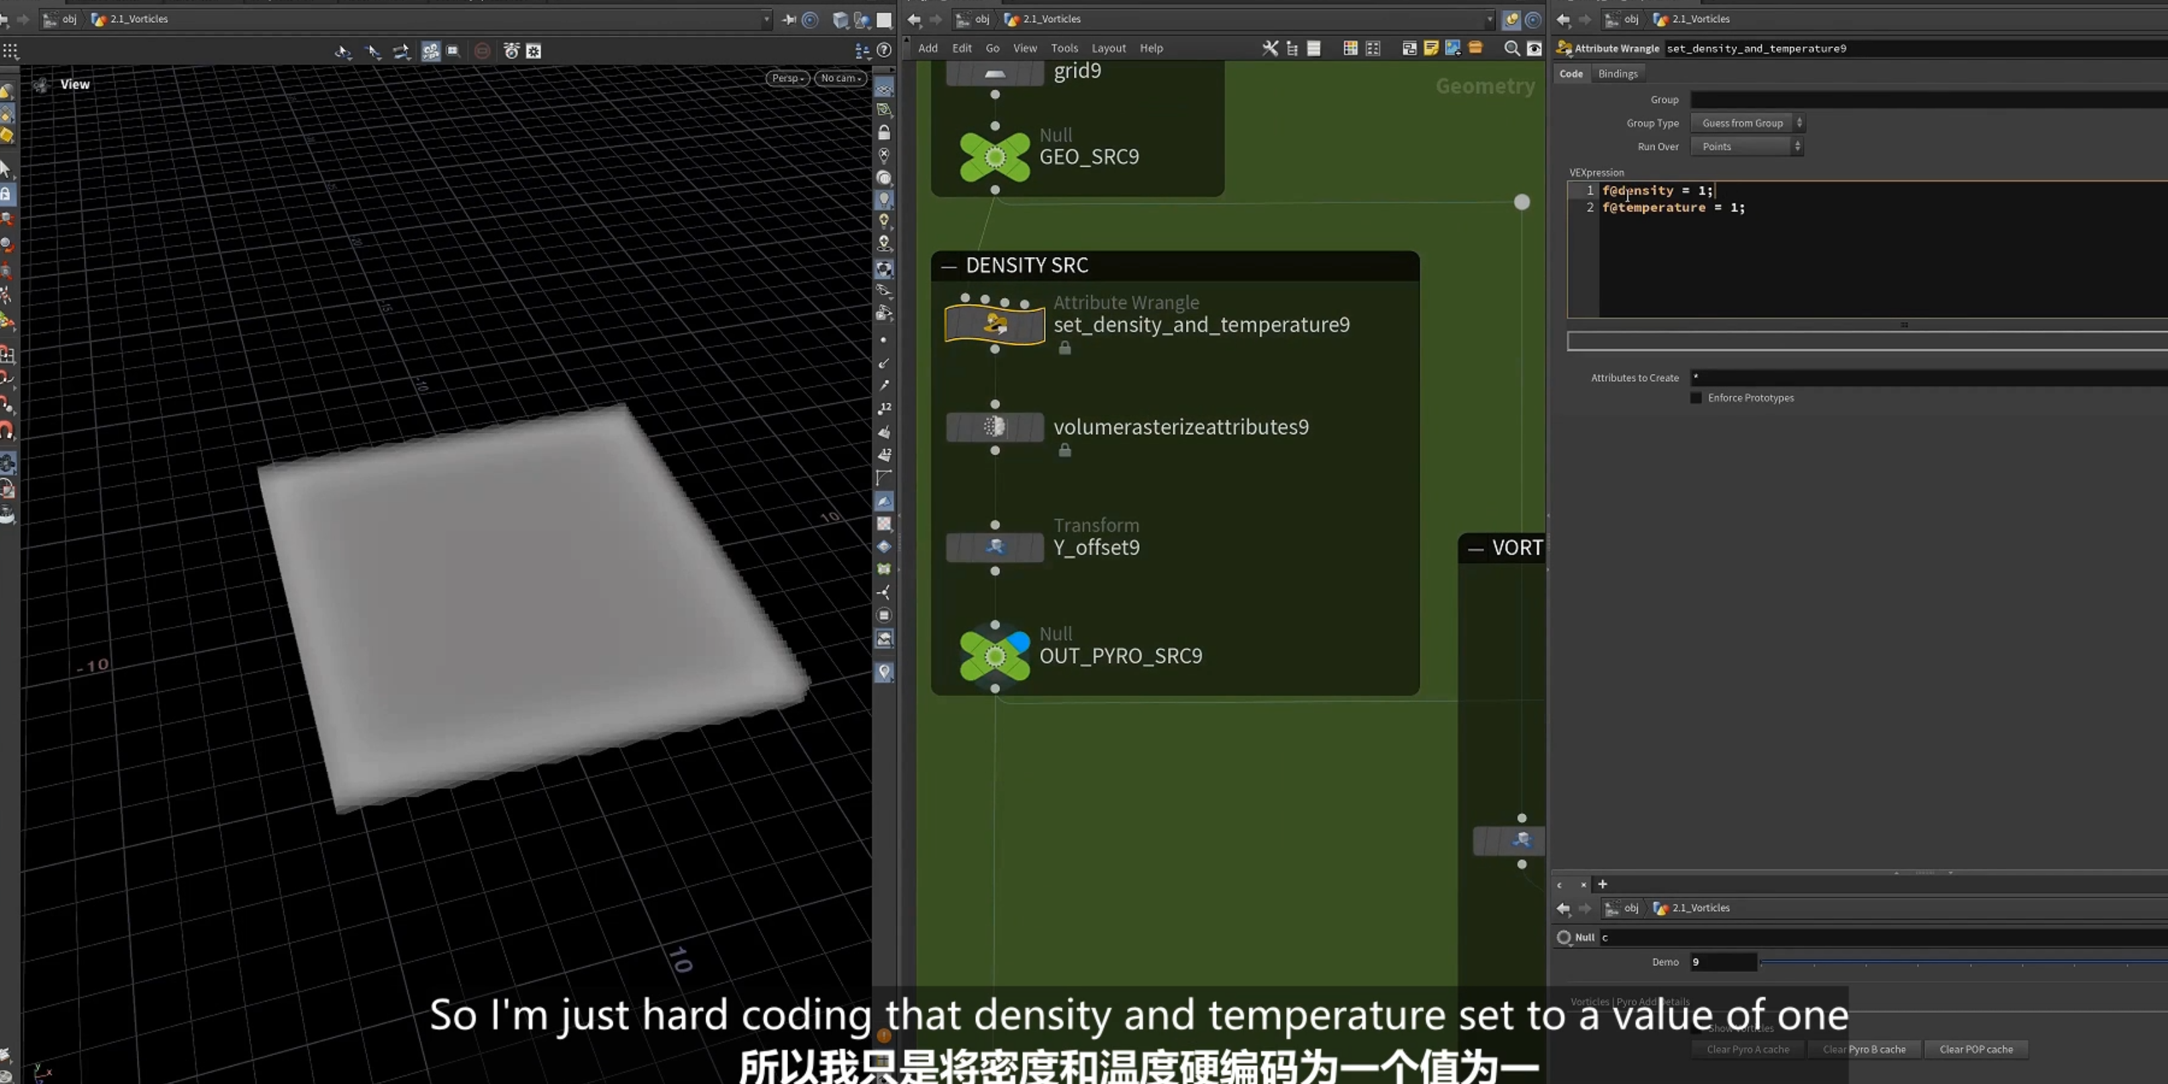Image resolution: width=2168 pixels, height=1084 pixels.
Task: Open the Run Over Points dropdown
Action: click(1747, 146)
